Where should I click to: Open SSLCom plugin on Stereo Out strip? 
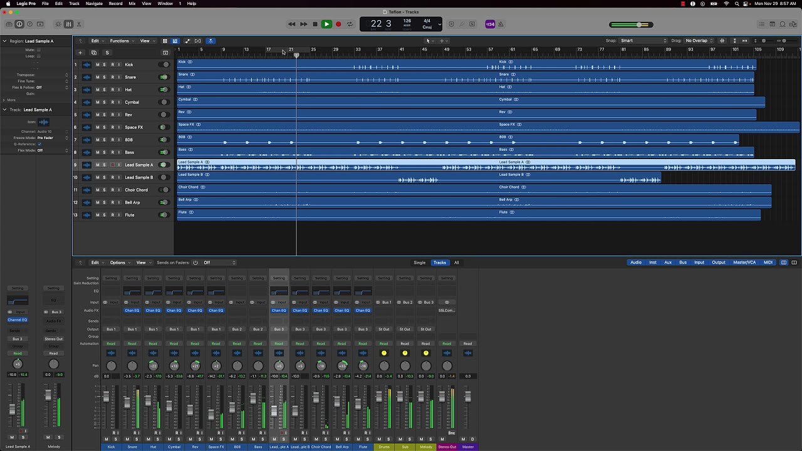click(447, 311)
